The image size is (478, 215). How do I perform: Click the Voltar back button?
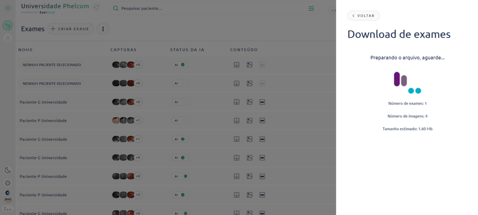click(x=363, y=16)
